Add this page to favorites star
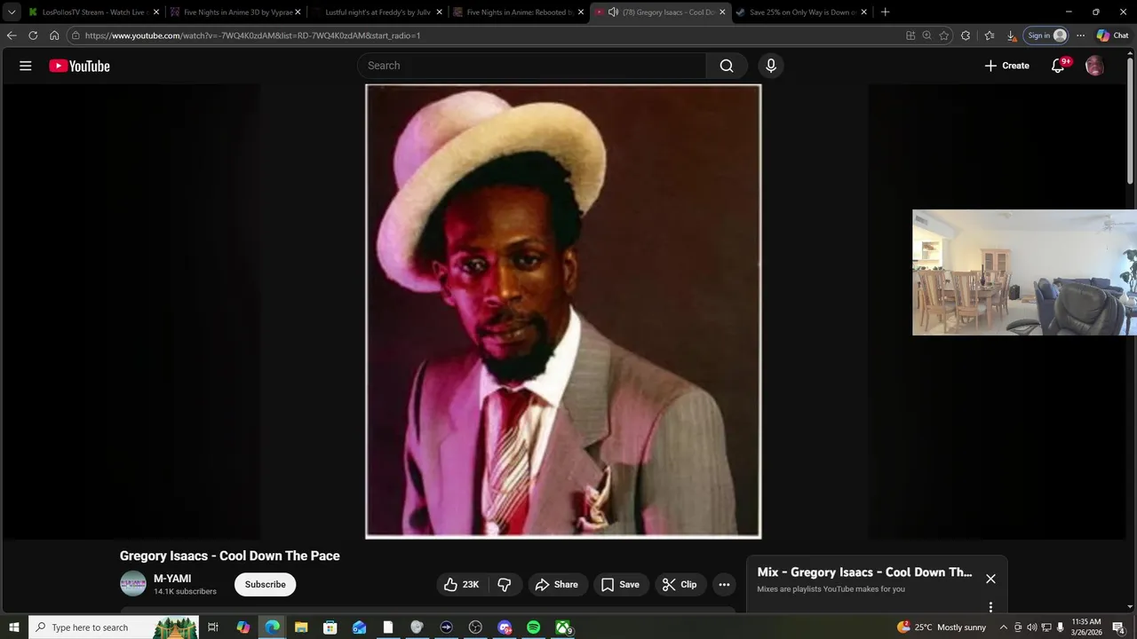 coord(944,35)
